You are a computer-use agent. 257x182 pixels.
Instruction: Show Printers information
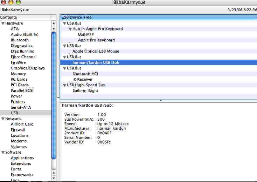click(18, 102)
